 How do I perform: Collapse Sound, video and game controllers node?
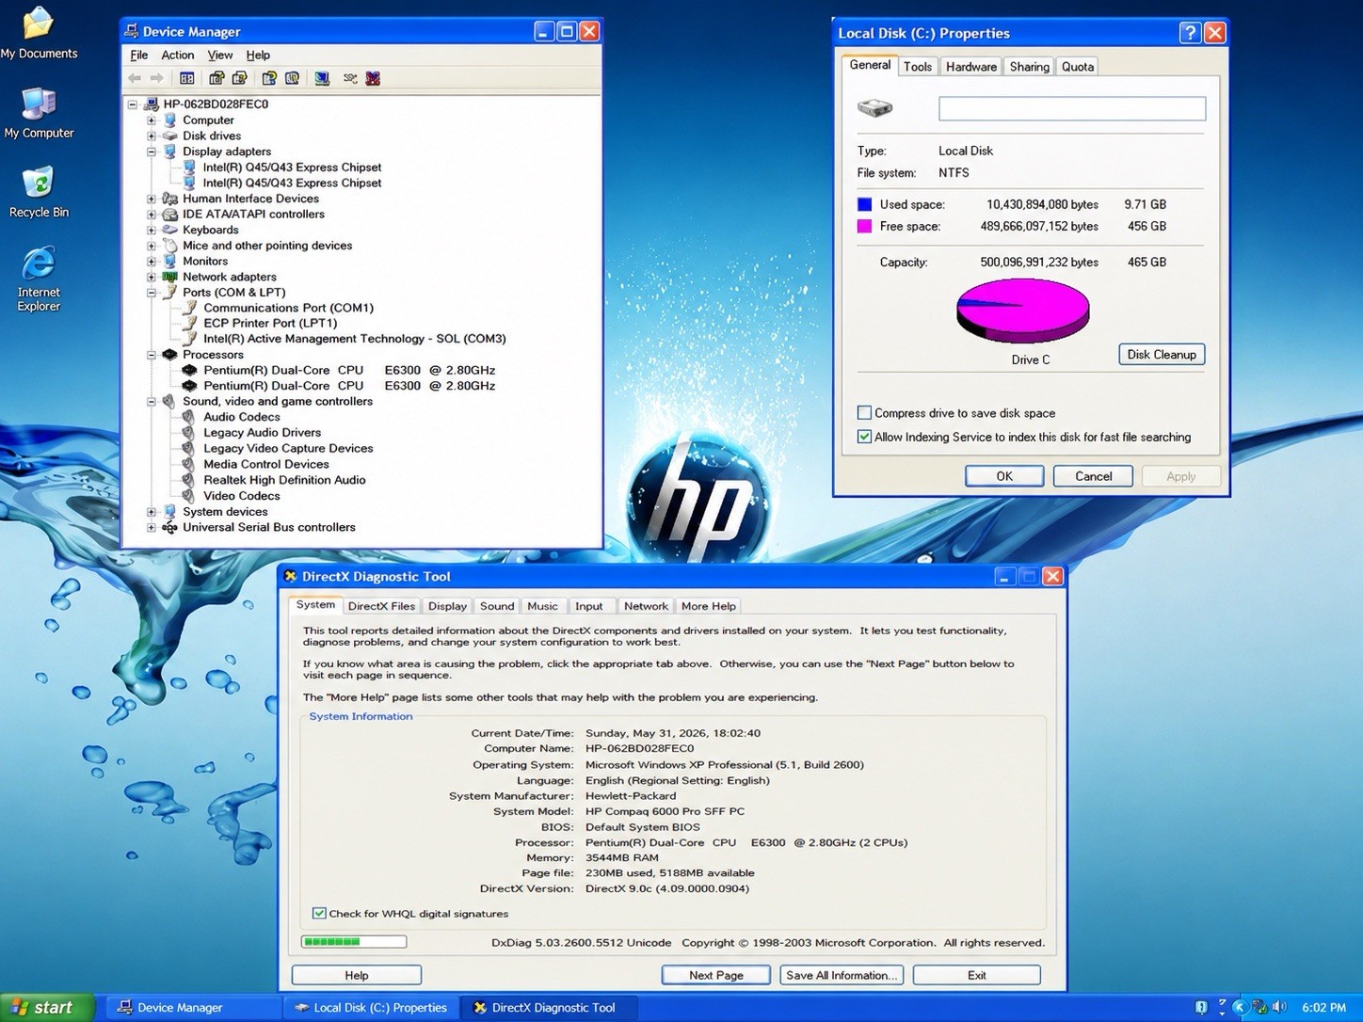coord(151,402)
